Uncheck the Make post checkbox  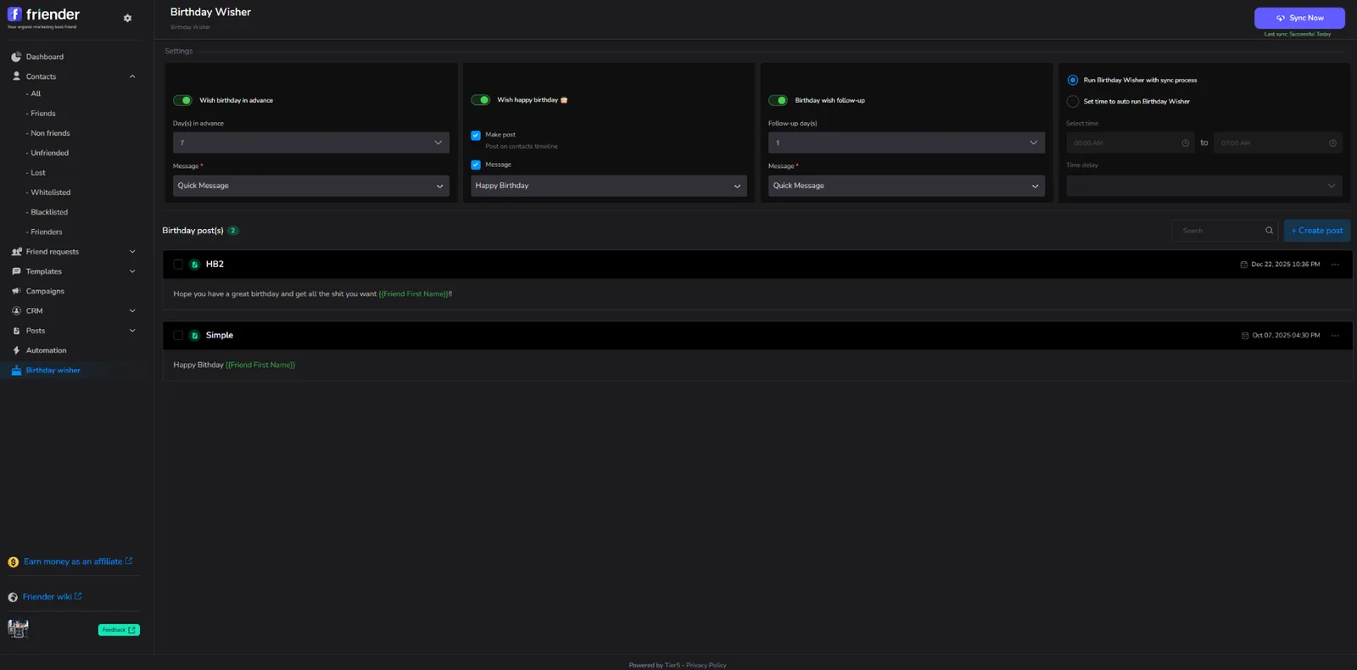[476, 135]
